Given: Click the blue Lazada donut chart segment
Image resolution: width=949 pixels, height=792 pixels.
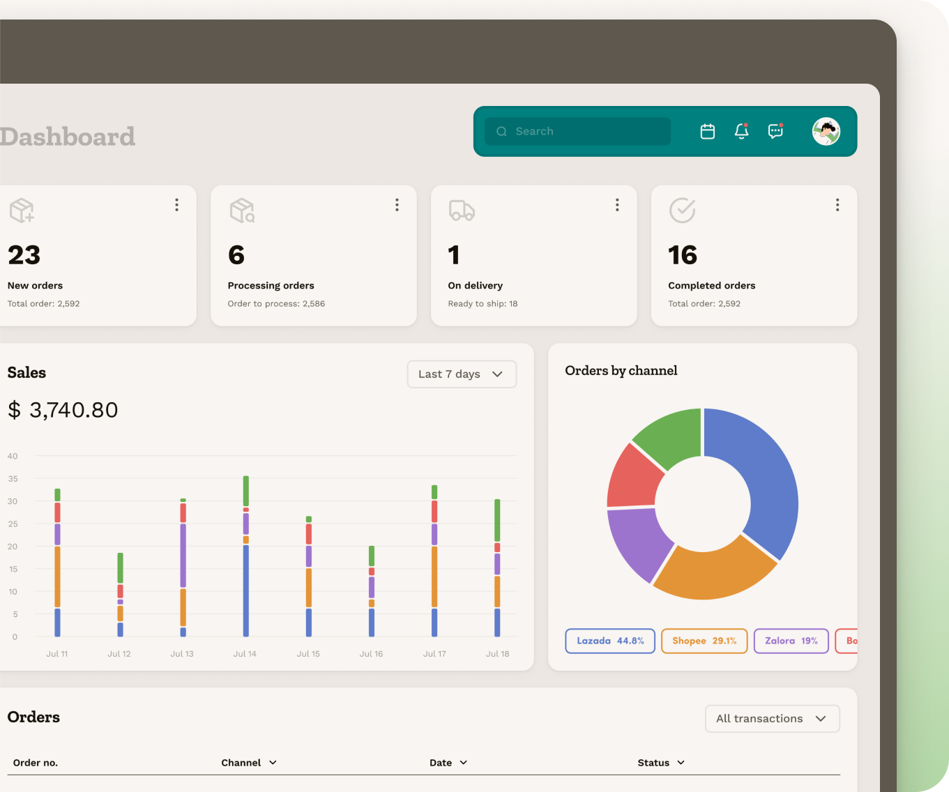Looking at the screenshot, I should (x=767, y=481).
